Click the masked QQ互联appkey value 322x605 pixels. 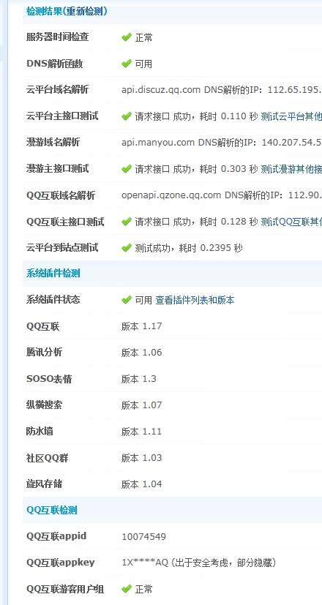[x=145, y=563]
